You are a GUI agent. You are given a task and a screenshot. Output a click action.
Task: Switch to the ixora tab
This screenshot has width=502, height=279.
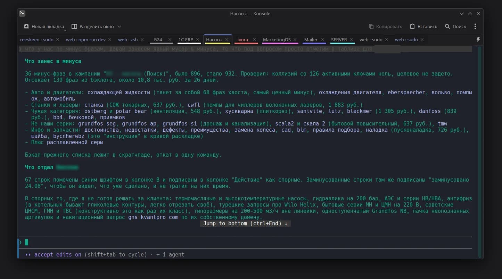click(x=243, y=40)
